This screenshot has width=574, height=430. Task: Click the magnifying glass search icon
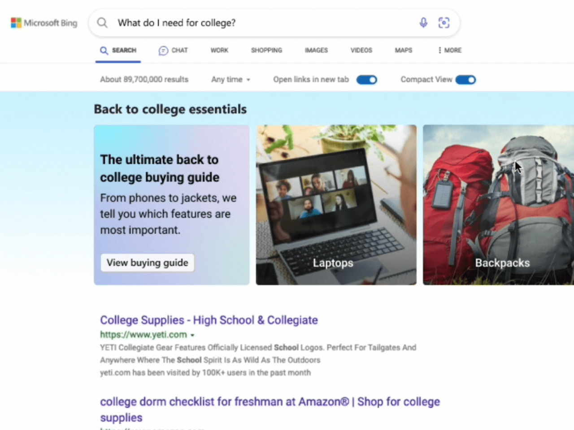click(102, 22)
